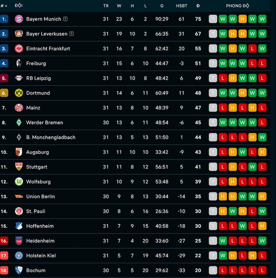276x278 pixels.
Task: Click promotion arrow icon beside Bayer Leverkusen
Action: pyautogui.click(x=71, y=33)
